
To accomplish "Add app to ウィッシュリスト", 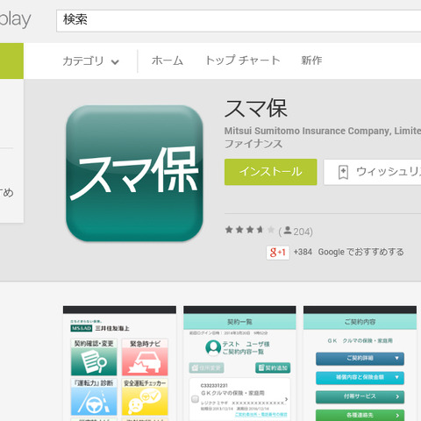I will pos(372,172).
